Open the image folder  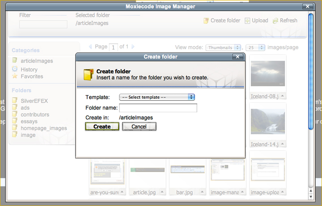28,135
